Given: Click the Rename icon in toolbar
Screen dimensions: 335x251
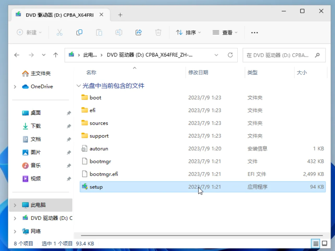Looking at the screenshot, I should pos(119,32).
